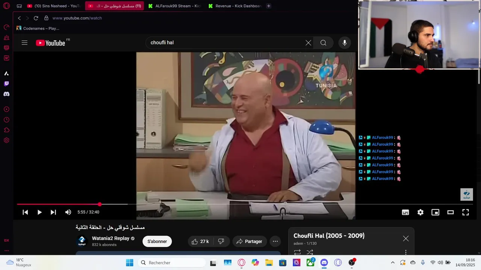Open Codenames bookmark in bookmarks bar

(x=38, y=28)
